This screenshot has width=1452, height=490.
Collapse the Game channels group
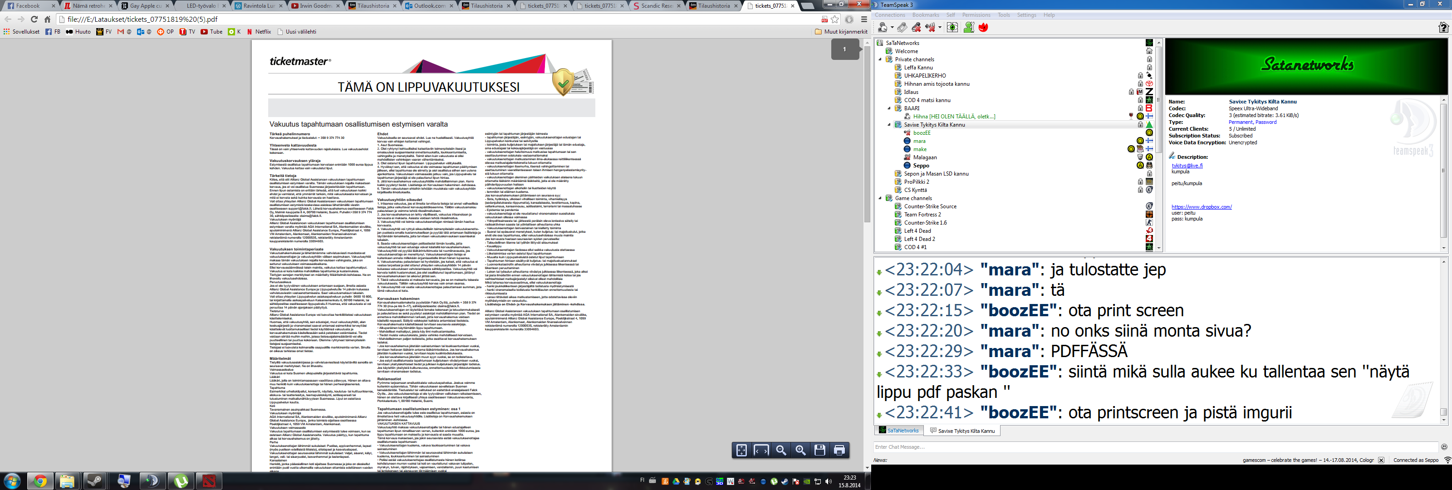880,198
